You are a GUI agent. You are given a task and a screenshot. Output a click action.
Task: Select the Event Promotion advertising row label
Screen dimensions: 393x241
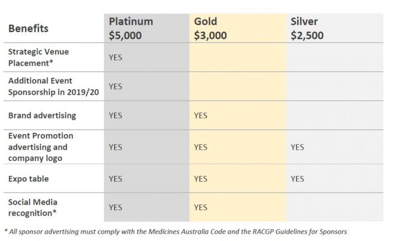click(40, 147)
